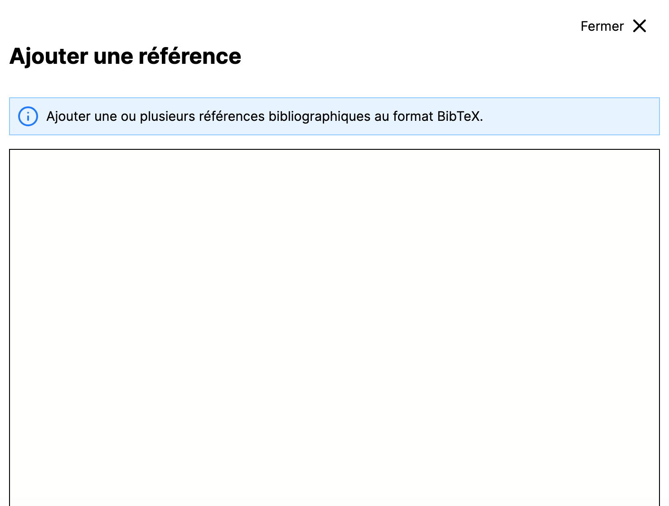Click the Ajouter une référence heading

point(126,56)
